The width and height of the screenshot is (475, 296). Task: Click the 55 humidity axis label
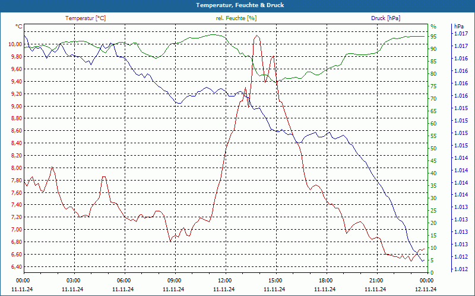click(433, 136)
